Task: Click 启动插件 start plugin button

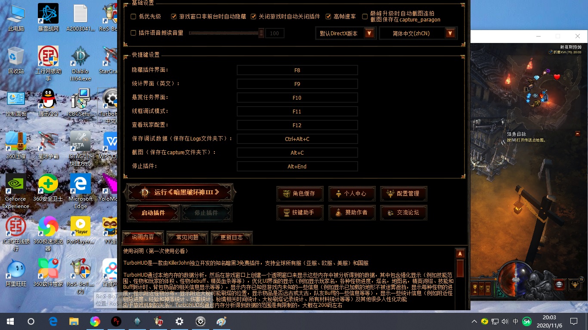Action: click(153, 213)
